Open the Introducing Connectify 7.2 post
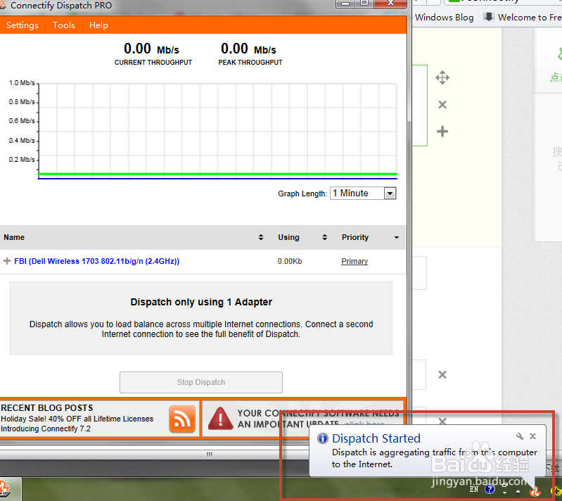This screenshot has width=562, height=501. [46, 429]
